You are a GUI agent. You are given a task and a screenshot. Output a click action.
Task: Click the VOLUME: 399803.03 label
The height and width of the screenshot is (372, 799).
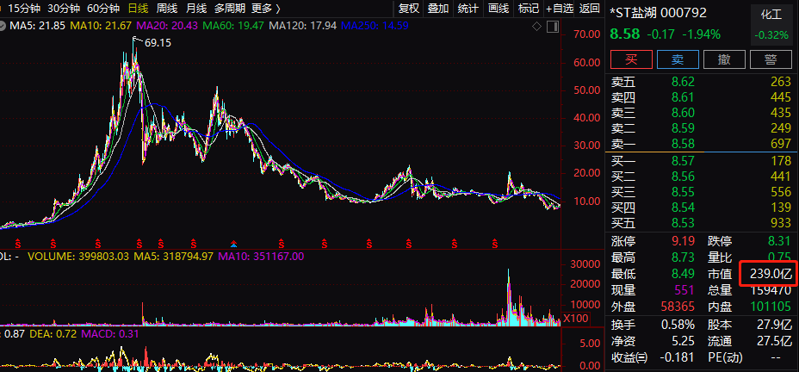click(x=78, y=257)
